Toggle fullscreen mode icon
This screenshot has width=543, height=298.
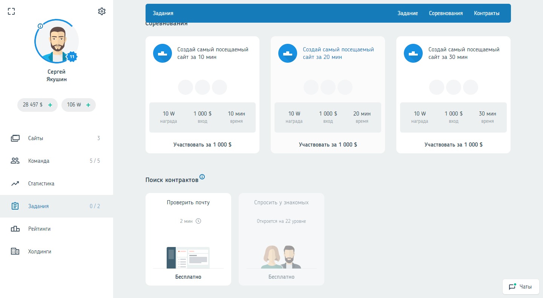click(11, 11)
